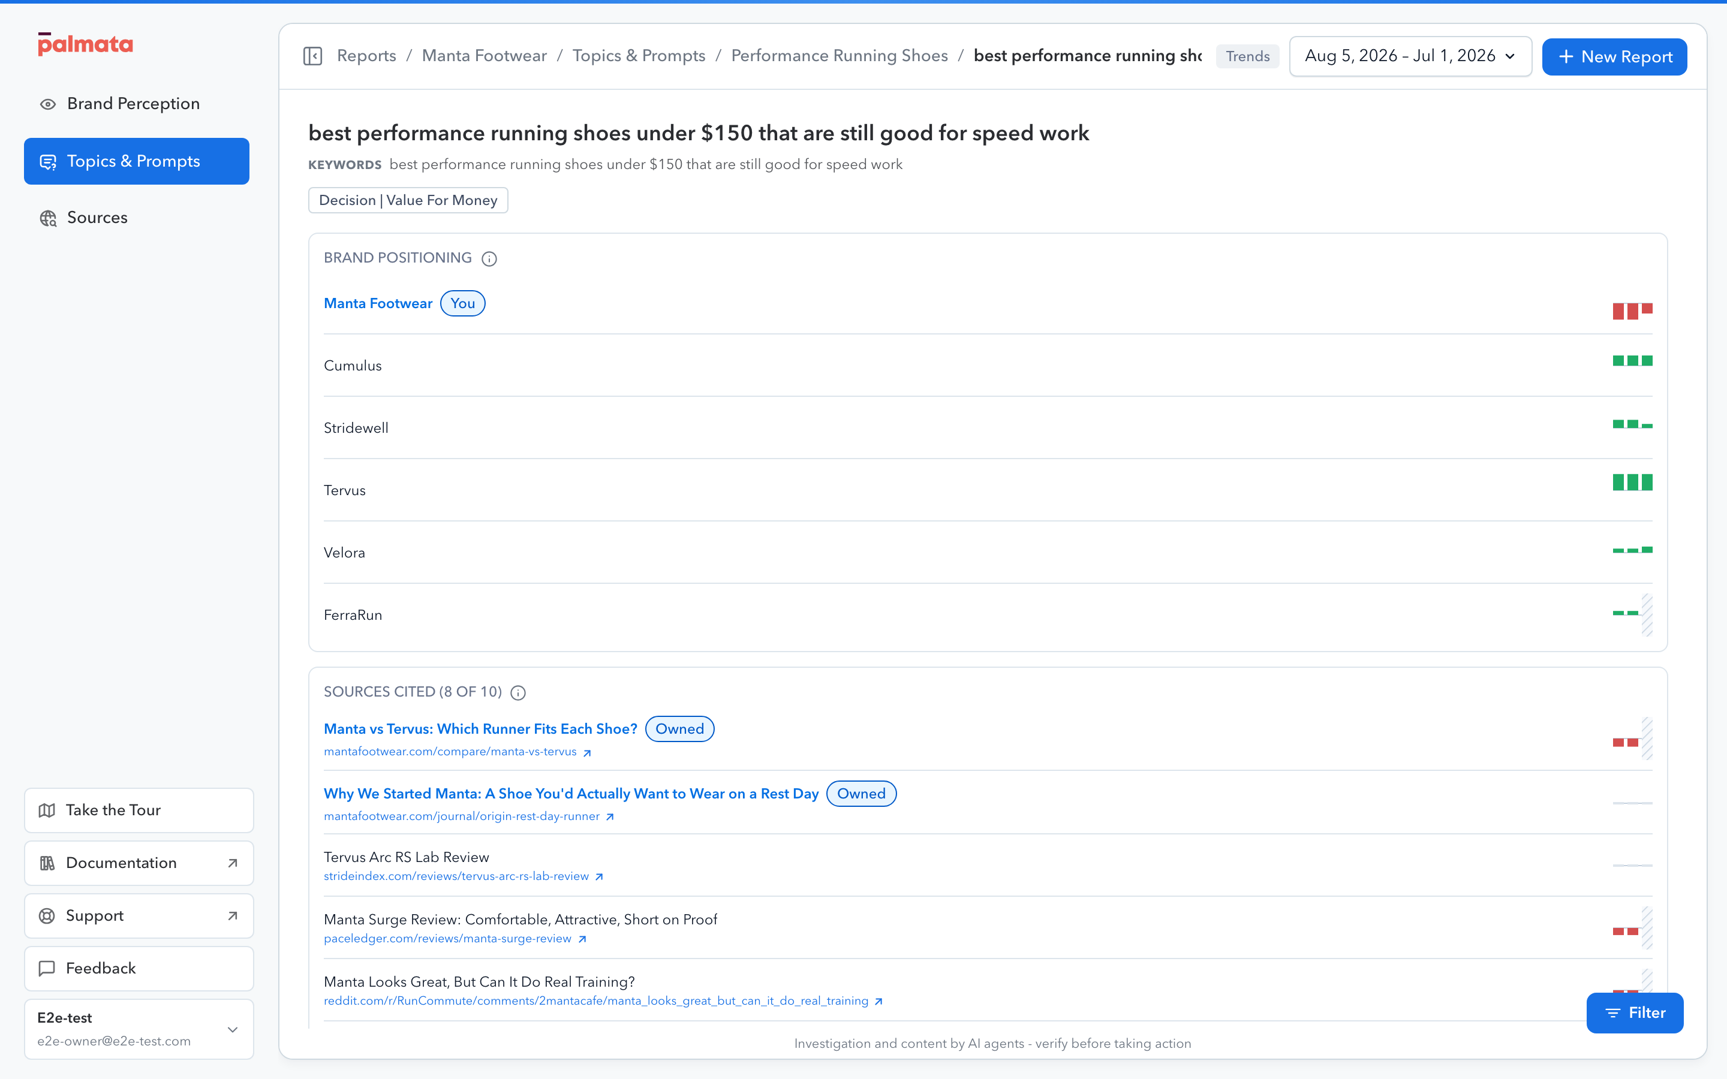Screen dimensions: 1727x1079
Task: Click Manta Surge Review source title
Action: [x=520, y=919]
